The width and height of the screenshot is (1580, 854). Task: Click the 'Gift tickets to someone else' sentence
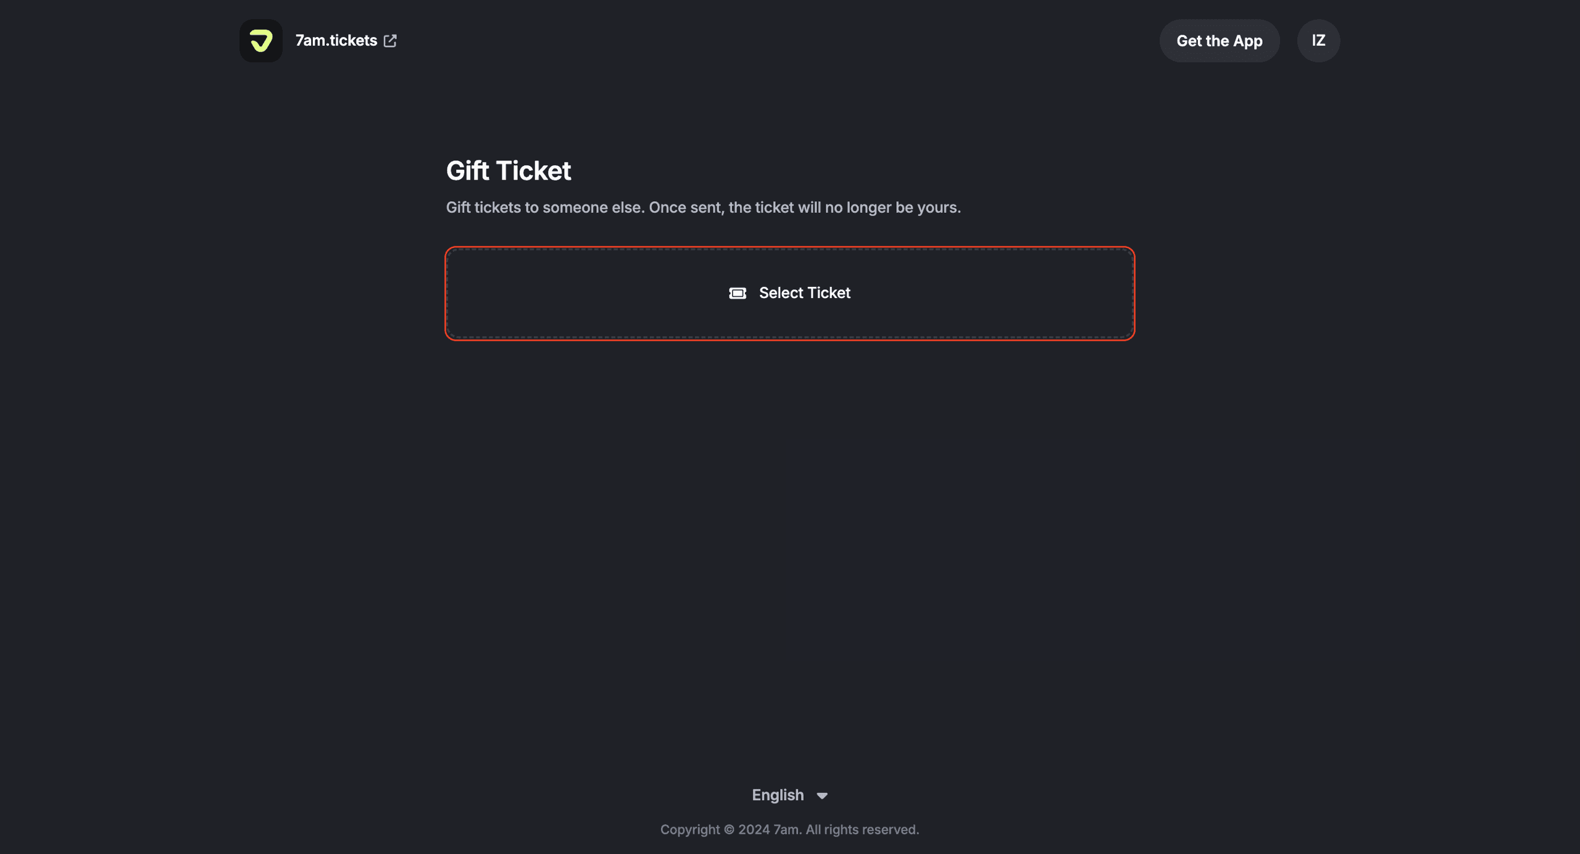coord(545,207)
